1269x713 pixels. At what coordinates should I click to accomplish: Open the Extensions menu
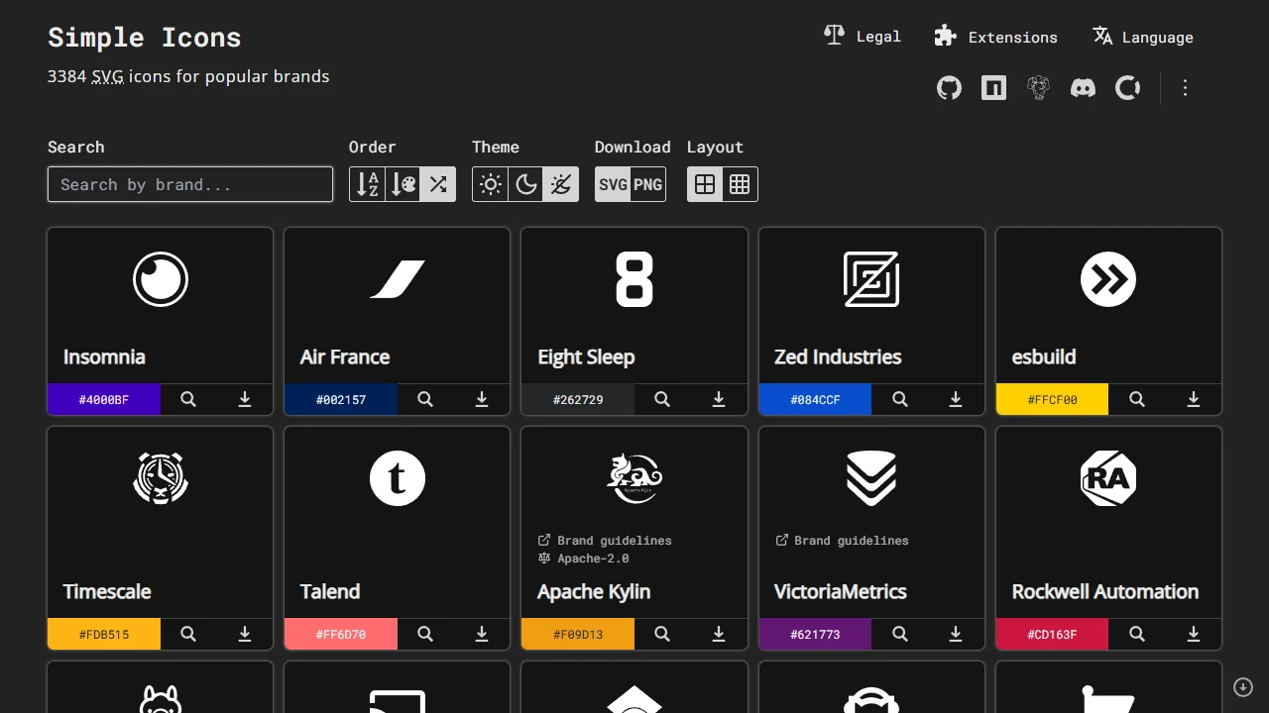[x=995, y=37]
